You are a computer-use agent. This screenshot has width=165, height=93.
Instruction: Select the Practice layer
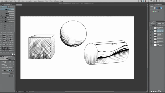coord(159,34)
